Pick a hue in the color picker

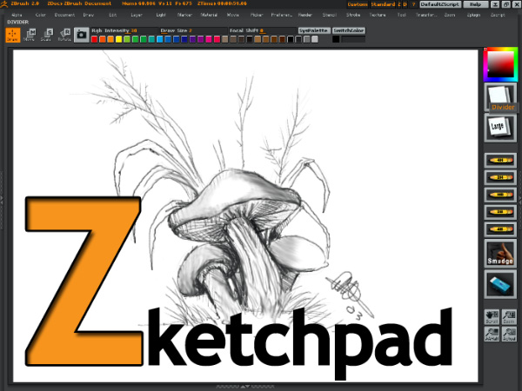tap(500, 64)
